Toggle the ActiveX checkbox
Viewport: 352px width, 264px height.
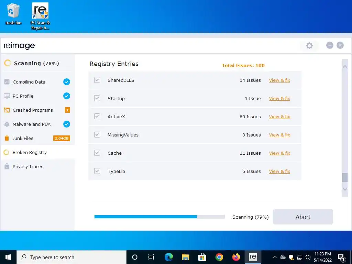coord(97,116)
